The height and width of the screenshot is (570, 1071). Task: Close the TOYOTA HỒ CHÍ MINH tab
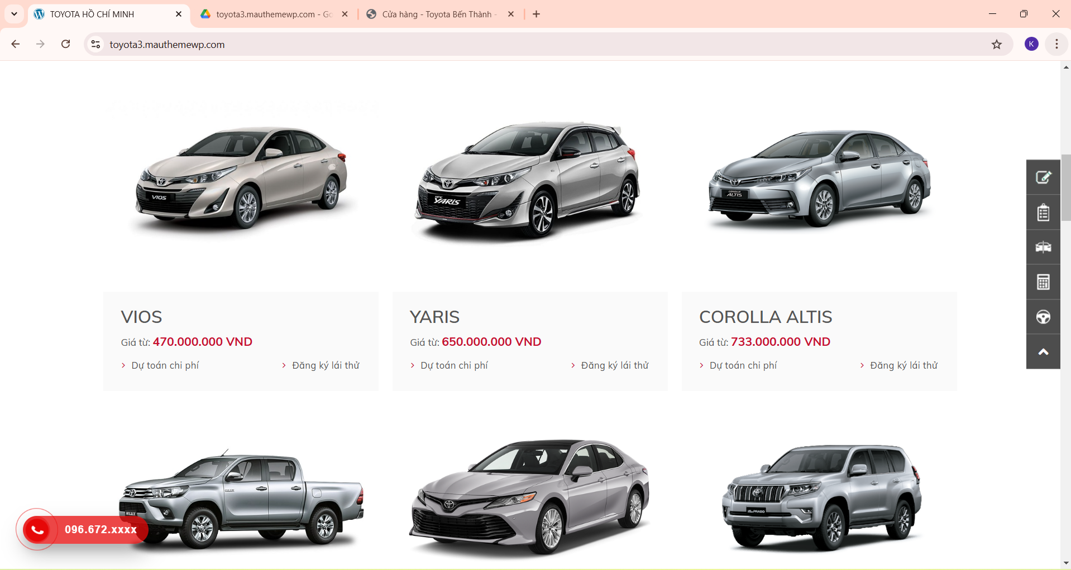[x=179, y=14]
